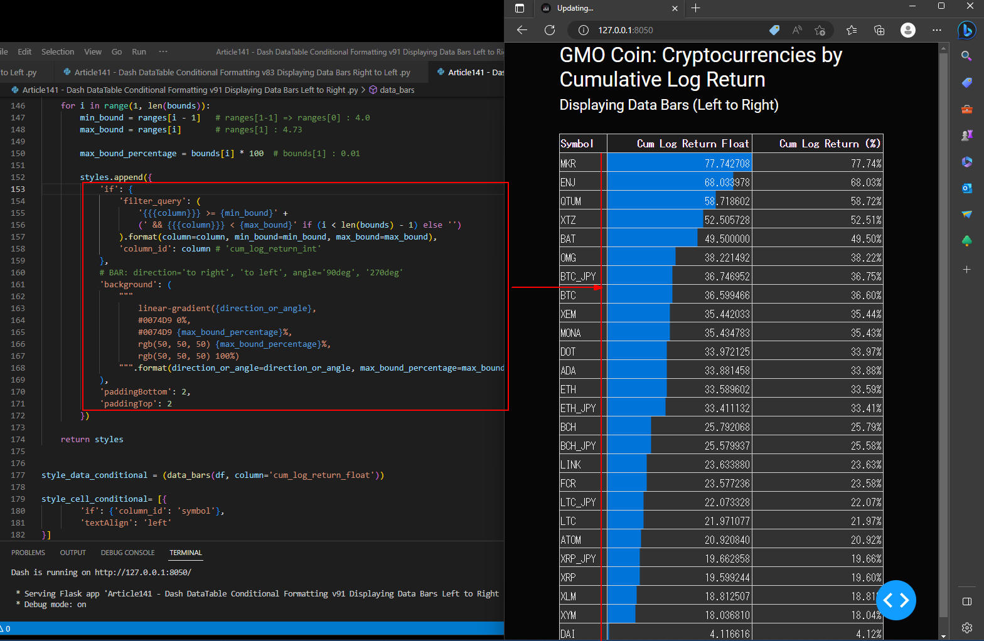The width and height of the screenshot is (984, 641).
Task: Open the Edit menu in VS Code
Action: pyautogui.click(x=24, y=51)
